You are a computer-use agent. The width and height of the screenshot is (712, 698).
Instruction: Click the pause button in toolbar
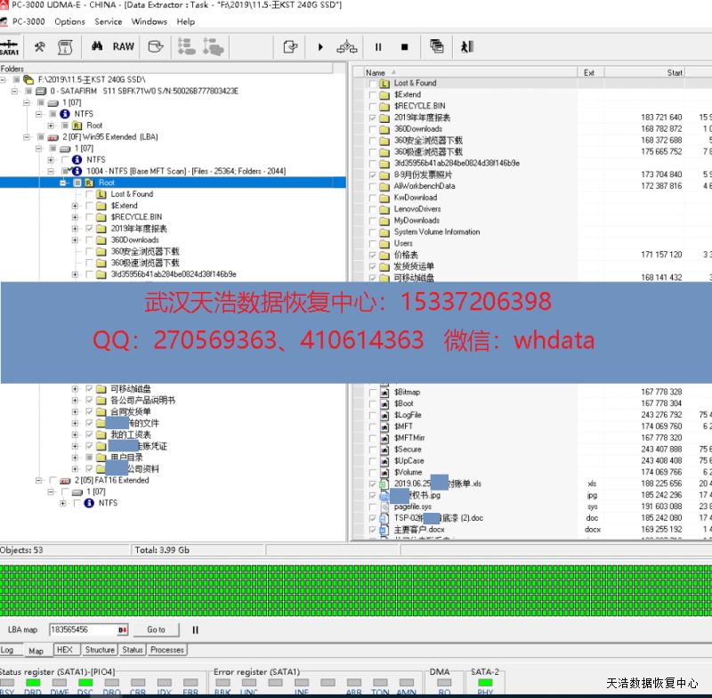pyautogui.click(x=378, y=47)
